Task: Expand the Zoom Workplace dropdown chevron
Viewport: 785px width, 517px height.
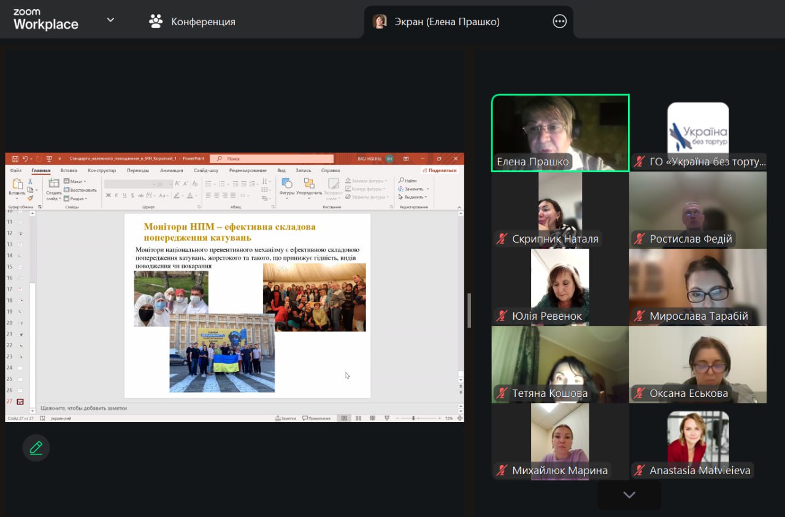Action: pyautogui.click(x=110, y=20)
